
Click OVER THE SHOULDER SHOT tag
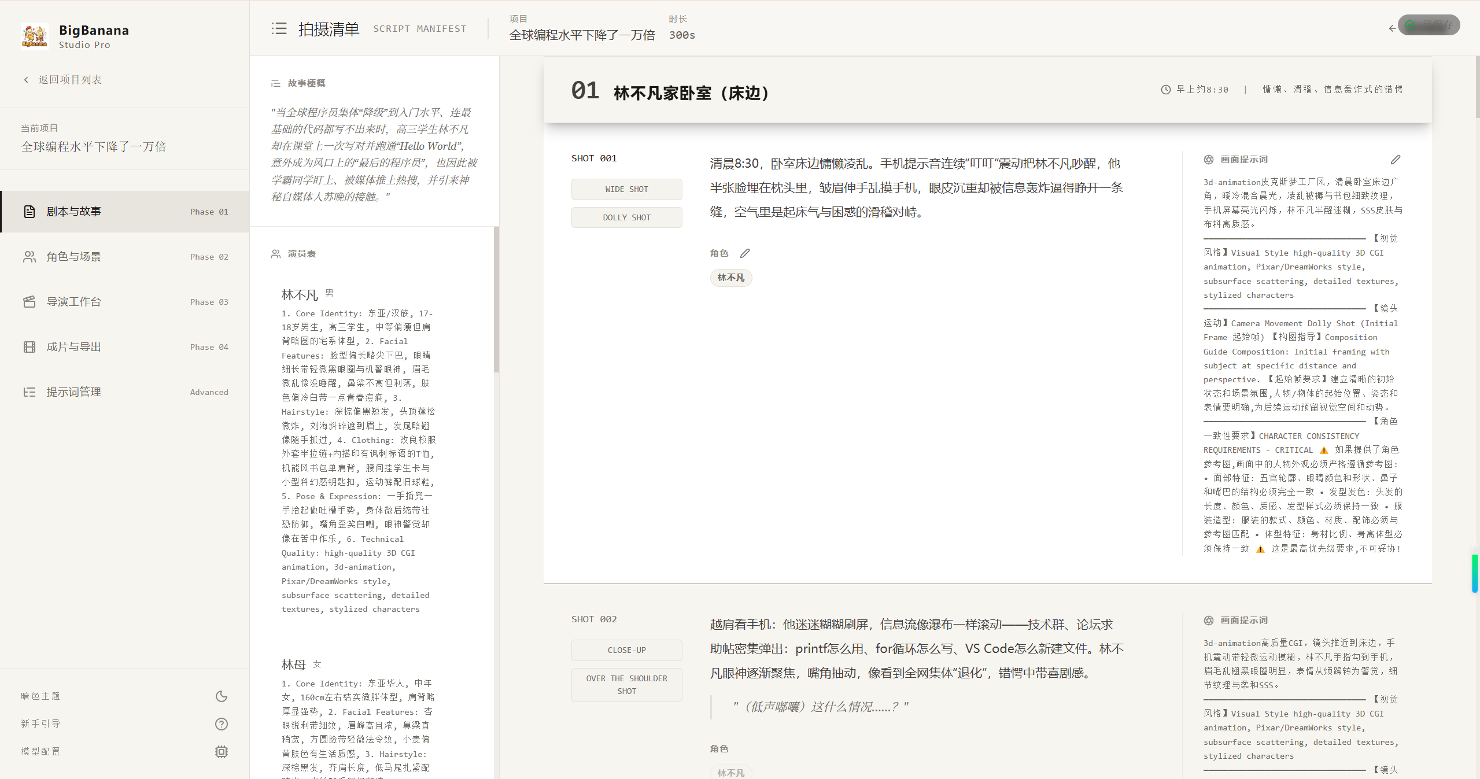(x=627, y=685)
